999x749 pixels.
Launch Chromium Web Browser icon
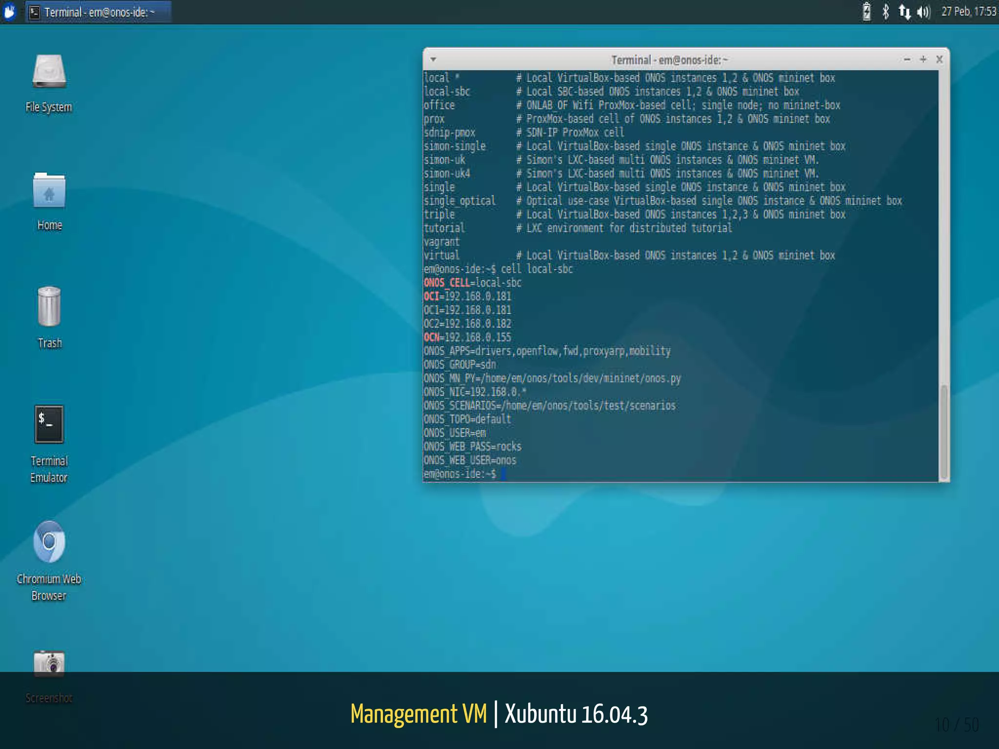49,542
